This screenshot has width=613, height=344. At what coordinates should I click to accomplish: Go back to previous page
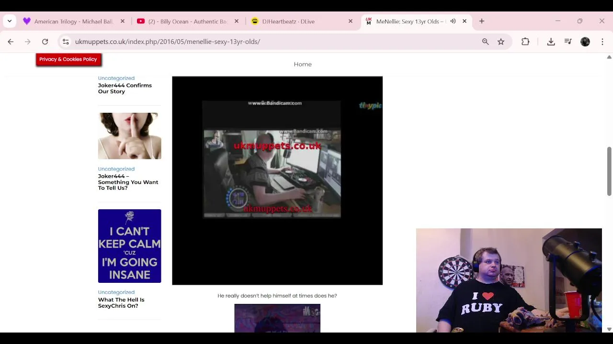coord(11,42)
